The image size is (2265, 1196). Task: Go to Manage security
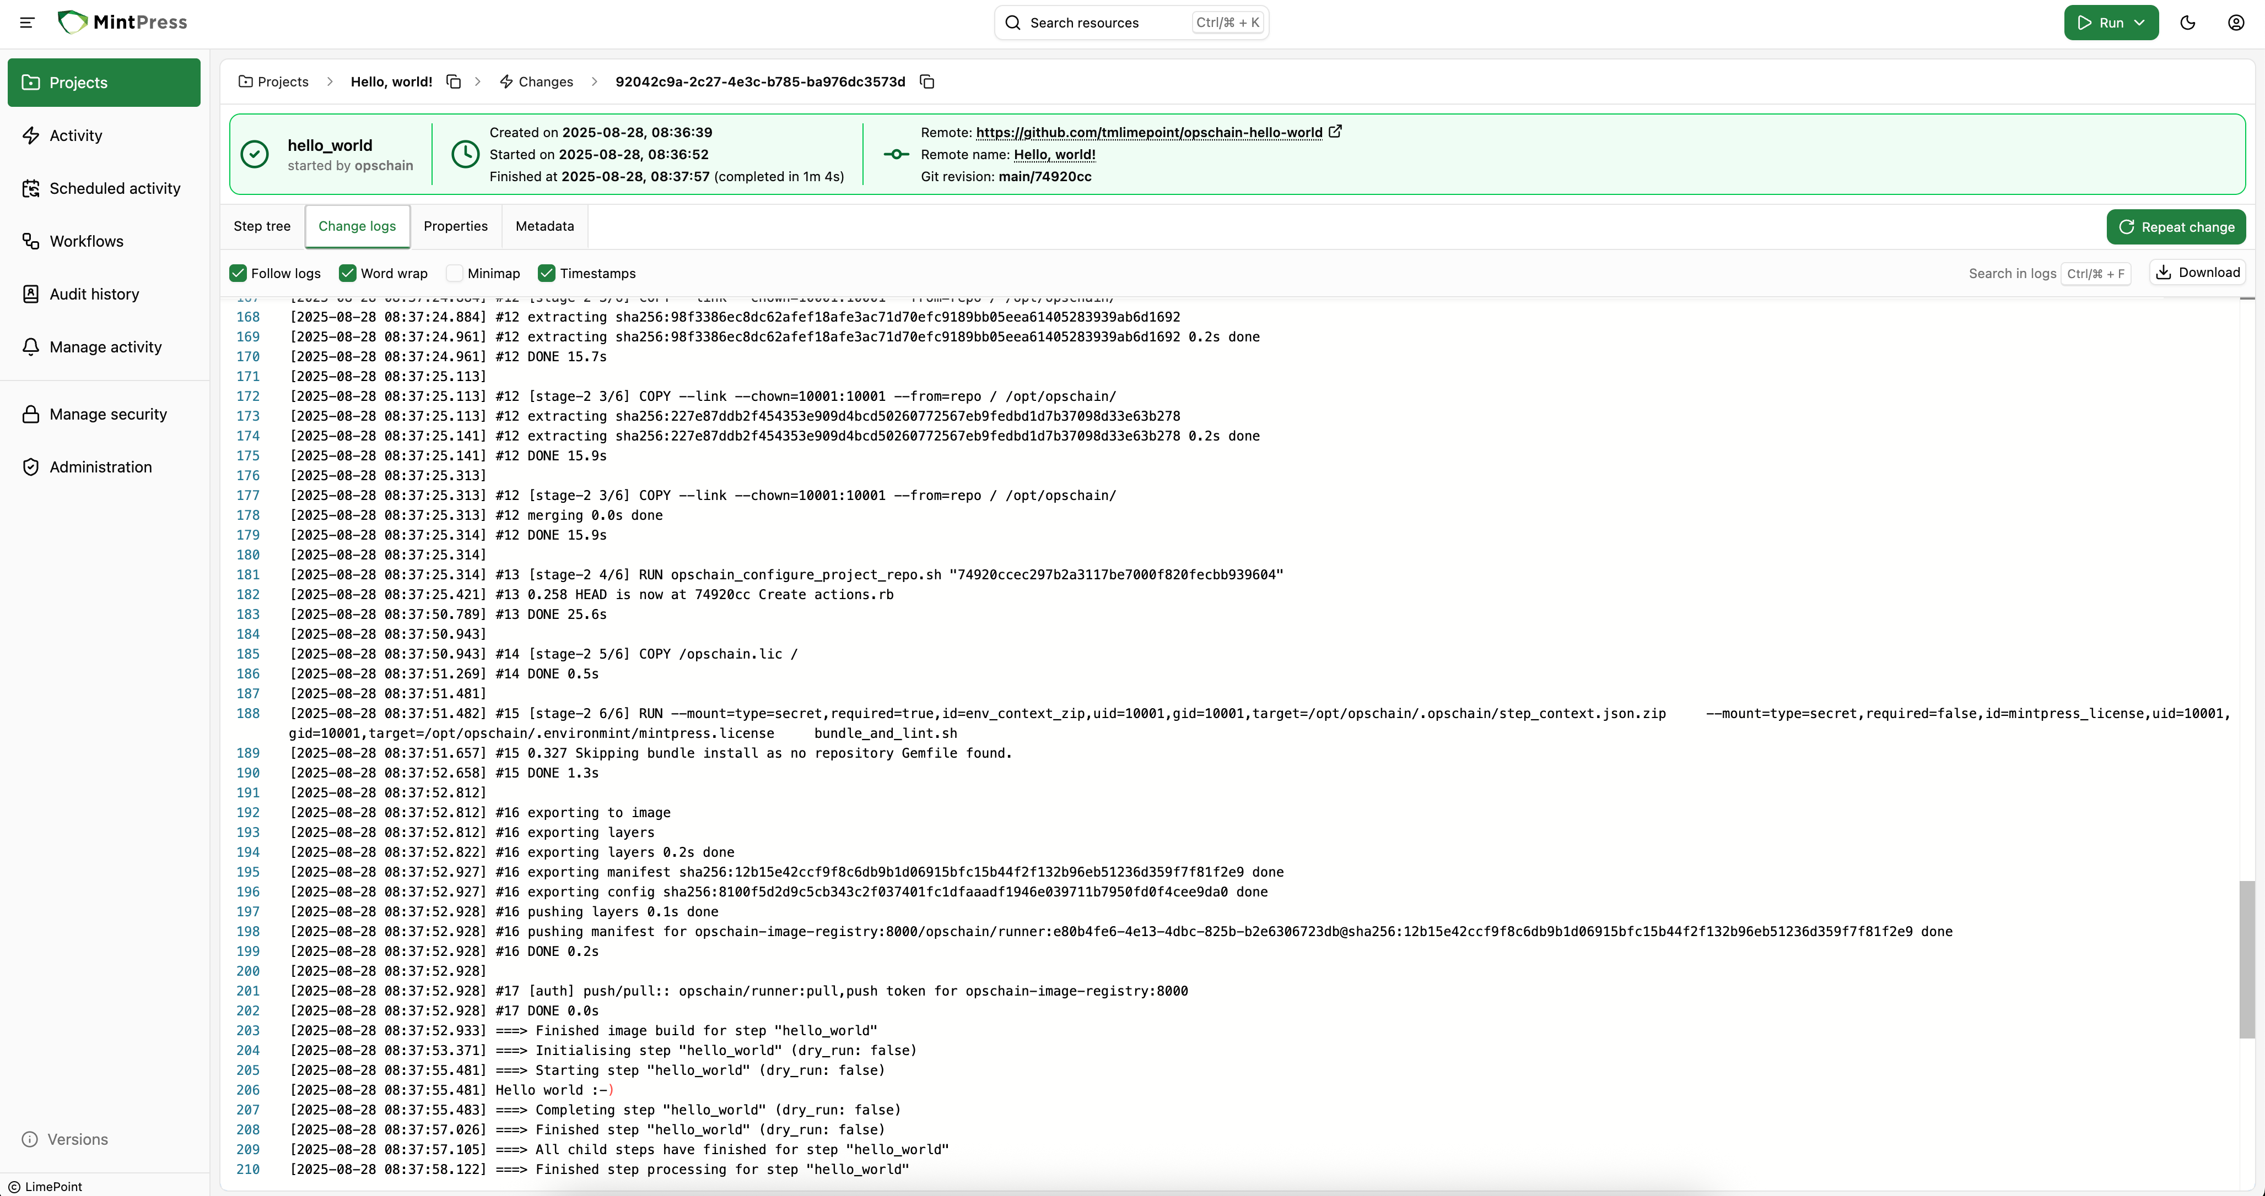tap(104, 414)
